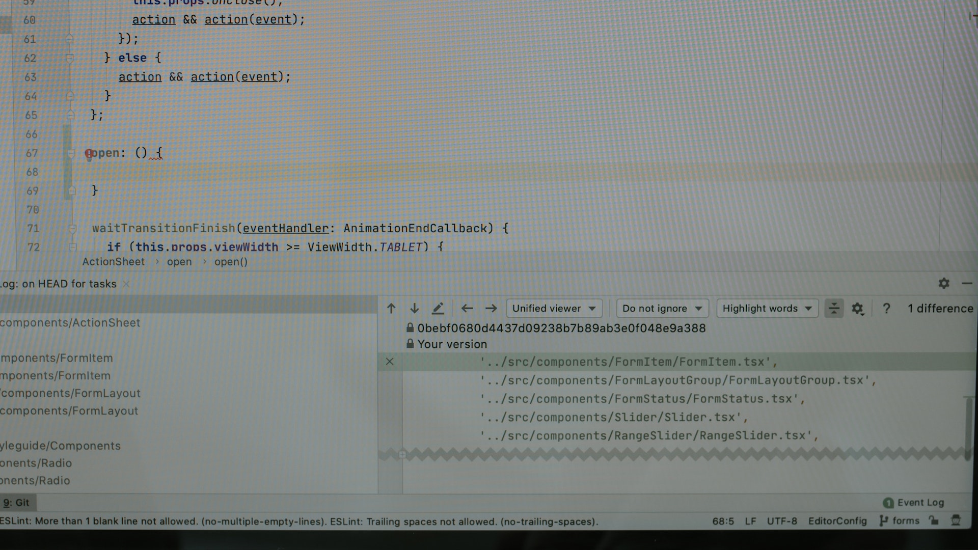Compare next file with right arrow
Viewport: 978px width, 550px height.
pyautogui.click(x=491, y=309)
